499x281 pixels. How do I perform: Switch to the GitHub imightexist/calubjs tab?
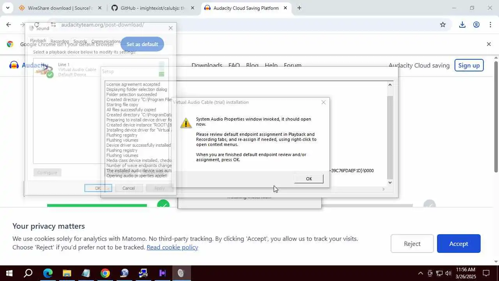pos(153,8)
